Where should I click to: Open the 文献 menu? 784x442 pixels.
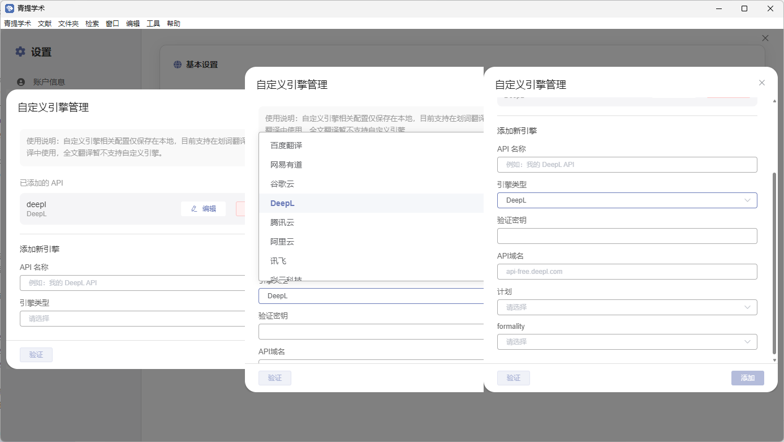tap(45, 24)
